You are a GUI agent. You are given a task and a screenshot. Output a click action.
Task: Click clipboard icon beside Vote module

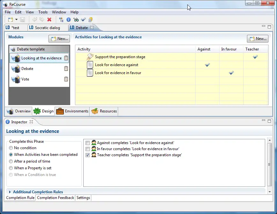pyautogui.click(x=66, y=79)
